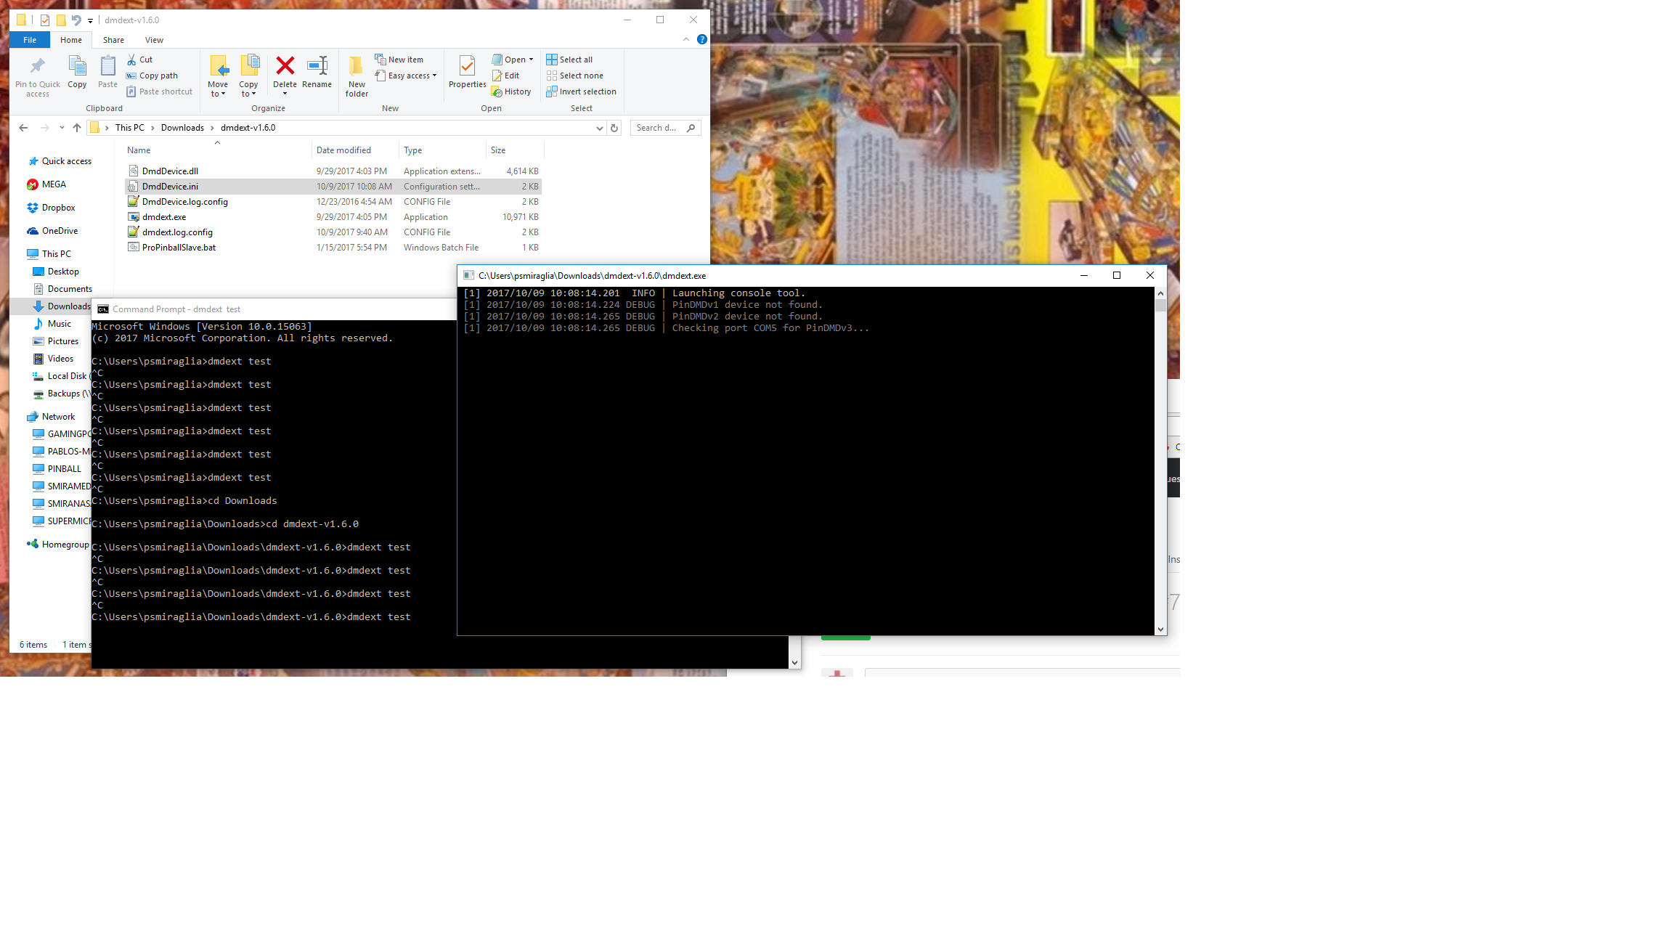1673x941 pixels.
Task: Expand the Open split-button dropdown
Action: pyautogui.click(x=531, y=59)
